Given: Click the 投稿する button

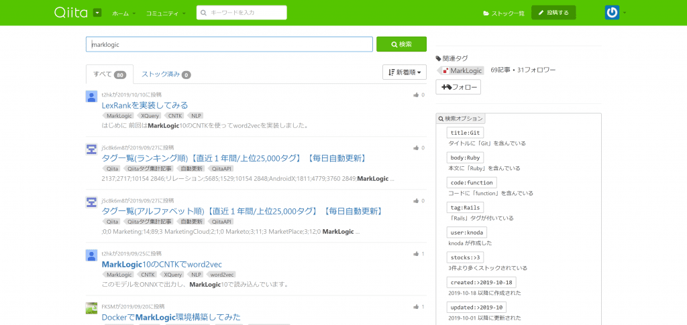Looking at the screenshot, I should coord(553,13).
